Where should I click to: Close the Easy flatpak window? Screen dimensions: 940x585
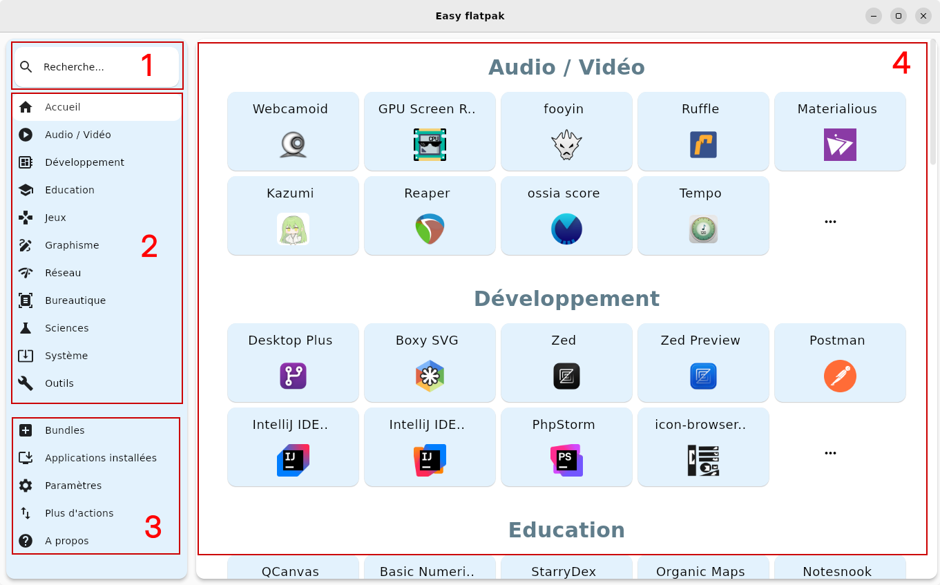[x=923, y=16]
